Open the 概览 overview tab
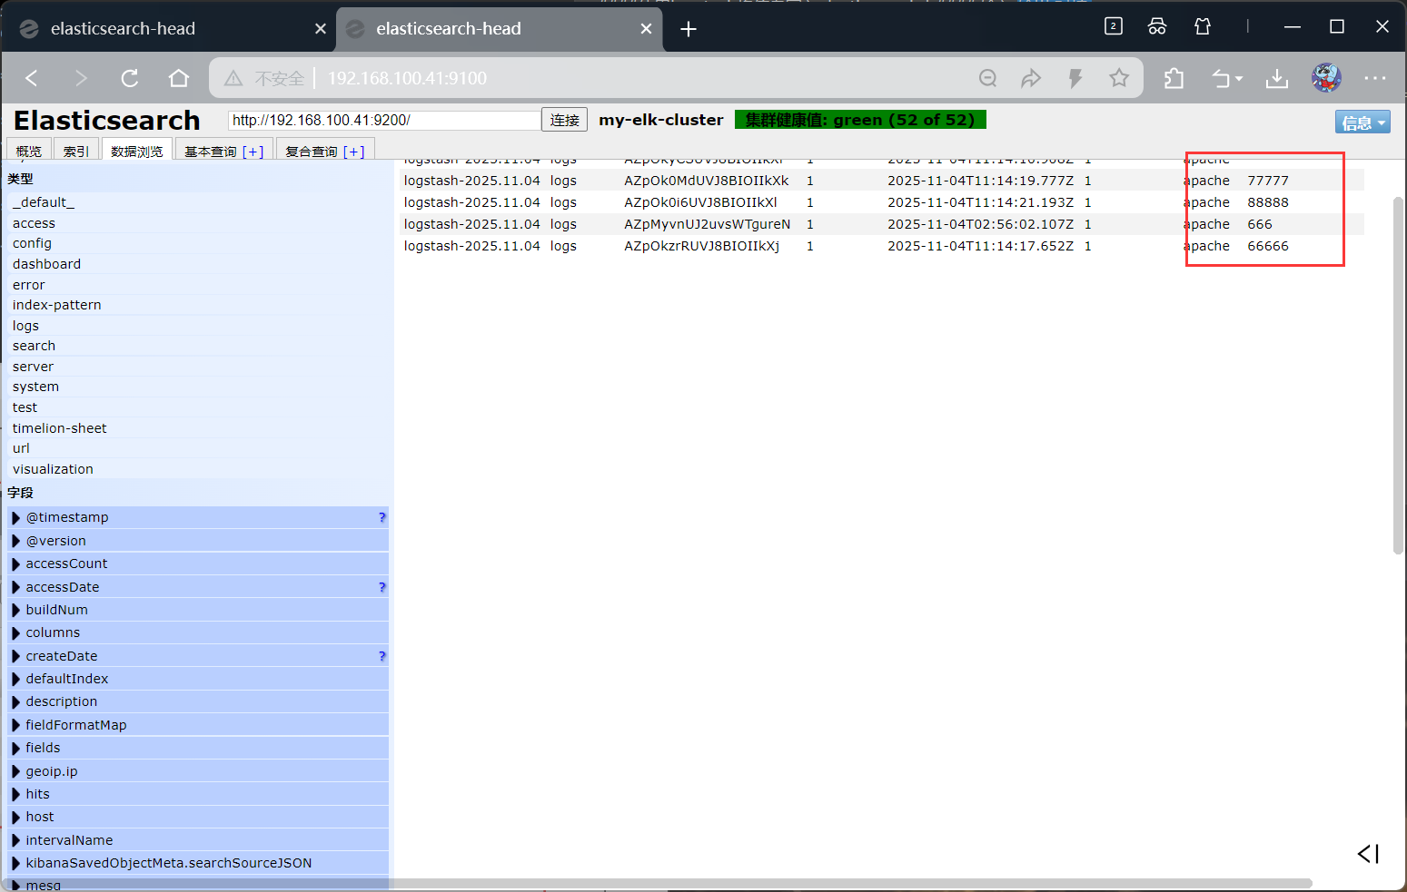This screenshot has width=1407, height=892. pos(29,151)
